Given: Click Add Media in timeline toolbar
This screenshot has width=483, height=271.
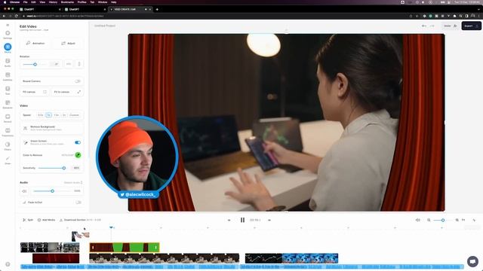Looking at the screenshot, I should pyautogui.click(x=46, y=220).
